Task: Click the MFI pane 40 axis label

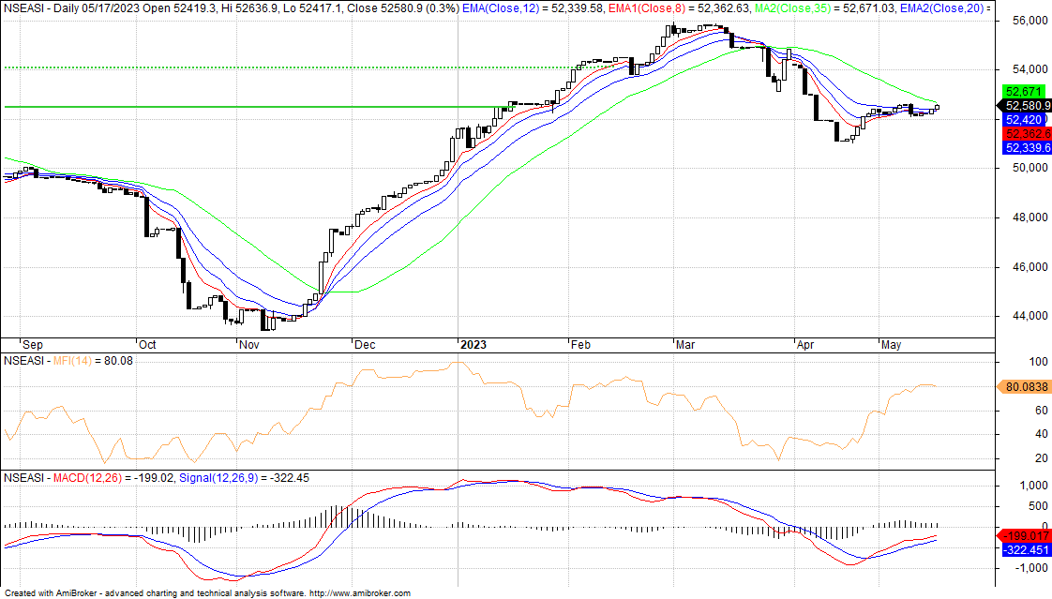Action: 1042,435
